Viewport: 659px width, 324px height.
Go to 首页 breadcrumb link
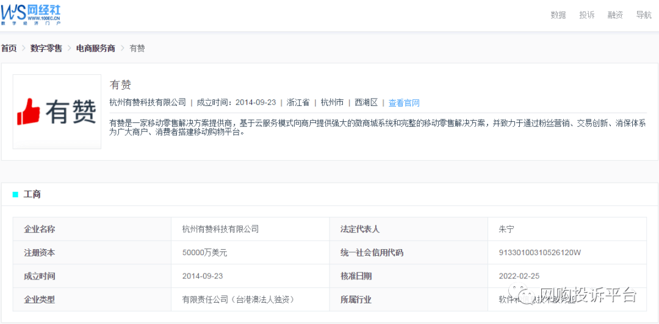(x=9, y=48)
